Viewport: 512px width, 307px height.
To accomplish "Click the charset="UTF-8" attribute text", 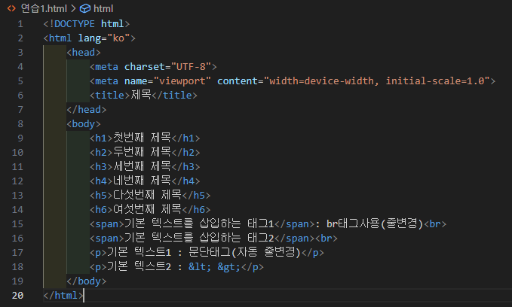I will tap(167, 67).
